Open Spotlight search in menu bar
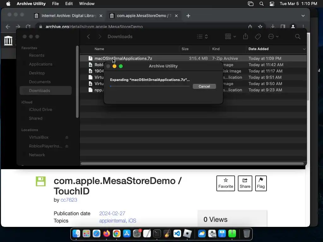The height and width of the screenshot is (242, 323). 261,4
